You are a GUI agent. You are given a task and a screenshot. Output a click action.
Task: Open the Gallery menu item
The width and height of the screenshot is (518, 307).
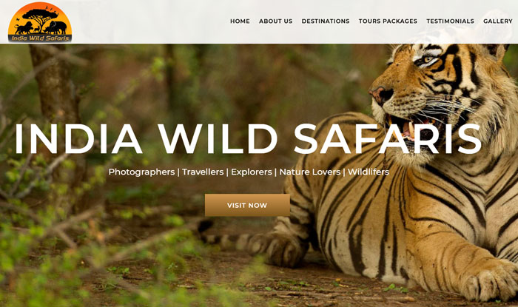497,21
